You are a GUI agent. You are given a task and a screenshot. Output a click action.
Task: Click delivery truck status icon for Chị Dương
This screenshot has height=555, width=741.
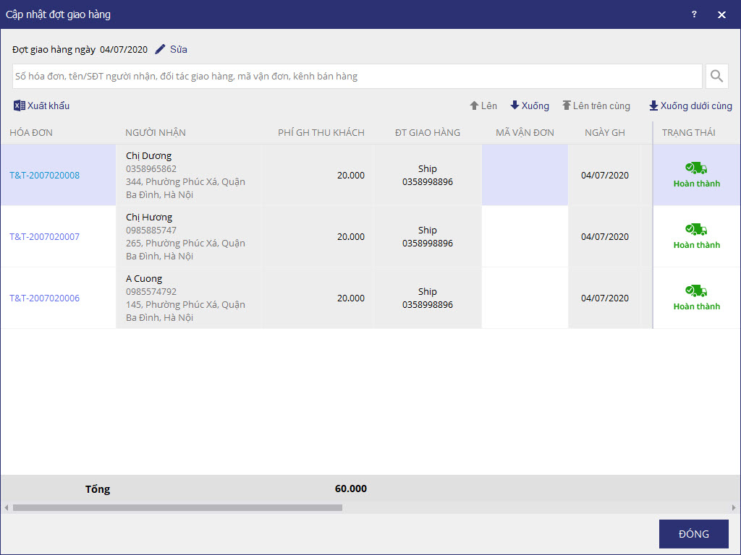[x=696, y=168]
